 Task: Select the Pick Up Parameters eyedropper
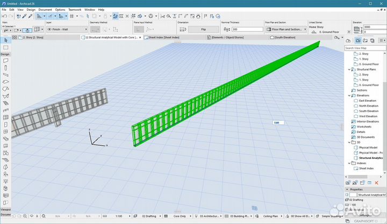pyautogui.click(x=24, y=16)
